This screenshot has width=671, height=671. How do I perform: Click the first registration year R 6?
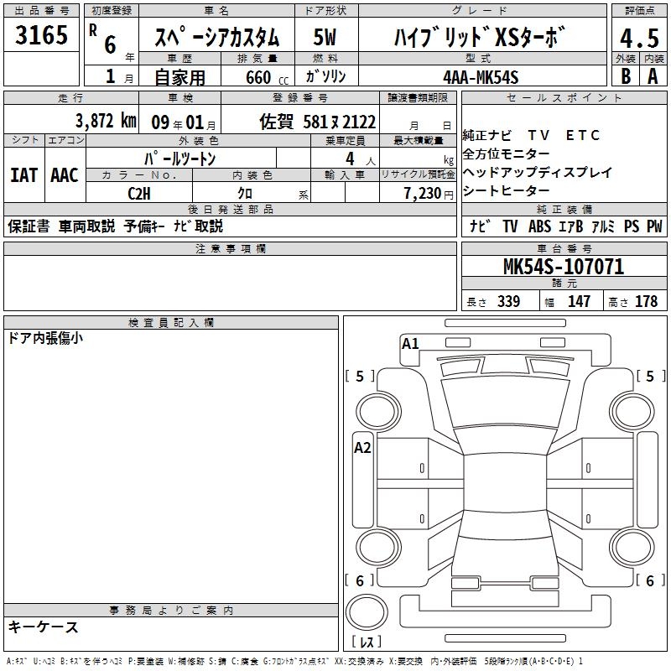tap(102, 39)
